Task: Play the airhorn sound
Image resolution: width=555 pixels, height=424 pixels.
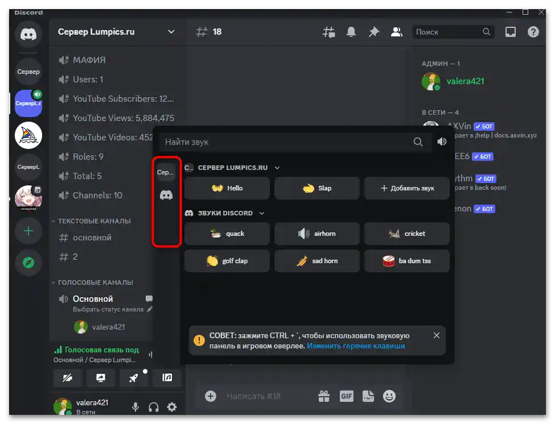Action: pyautogui.click(x=317, y=234)
